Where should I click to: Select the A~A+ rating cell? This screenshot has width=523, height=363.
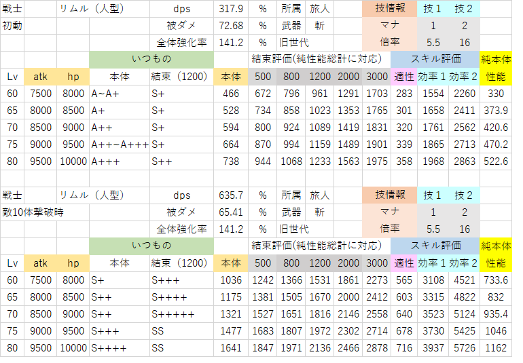[120, 94]
